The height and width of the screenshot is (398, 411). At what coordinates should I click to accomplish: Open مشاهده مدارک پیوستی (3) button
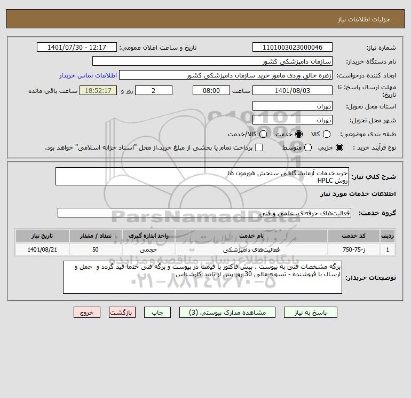pos(227,313)
